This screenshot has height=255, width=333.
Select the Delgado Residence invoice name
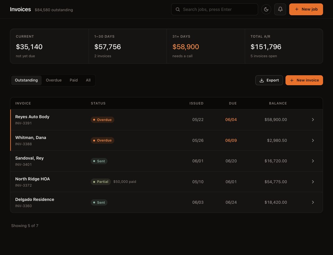(34, 200)
